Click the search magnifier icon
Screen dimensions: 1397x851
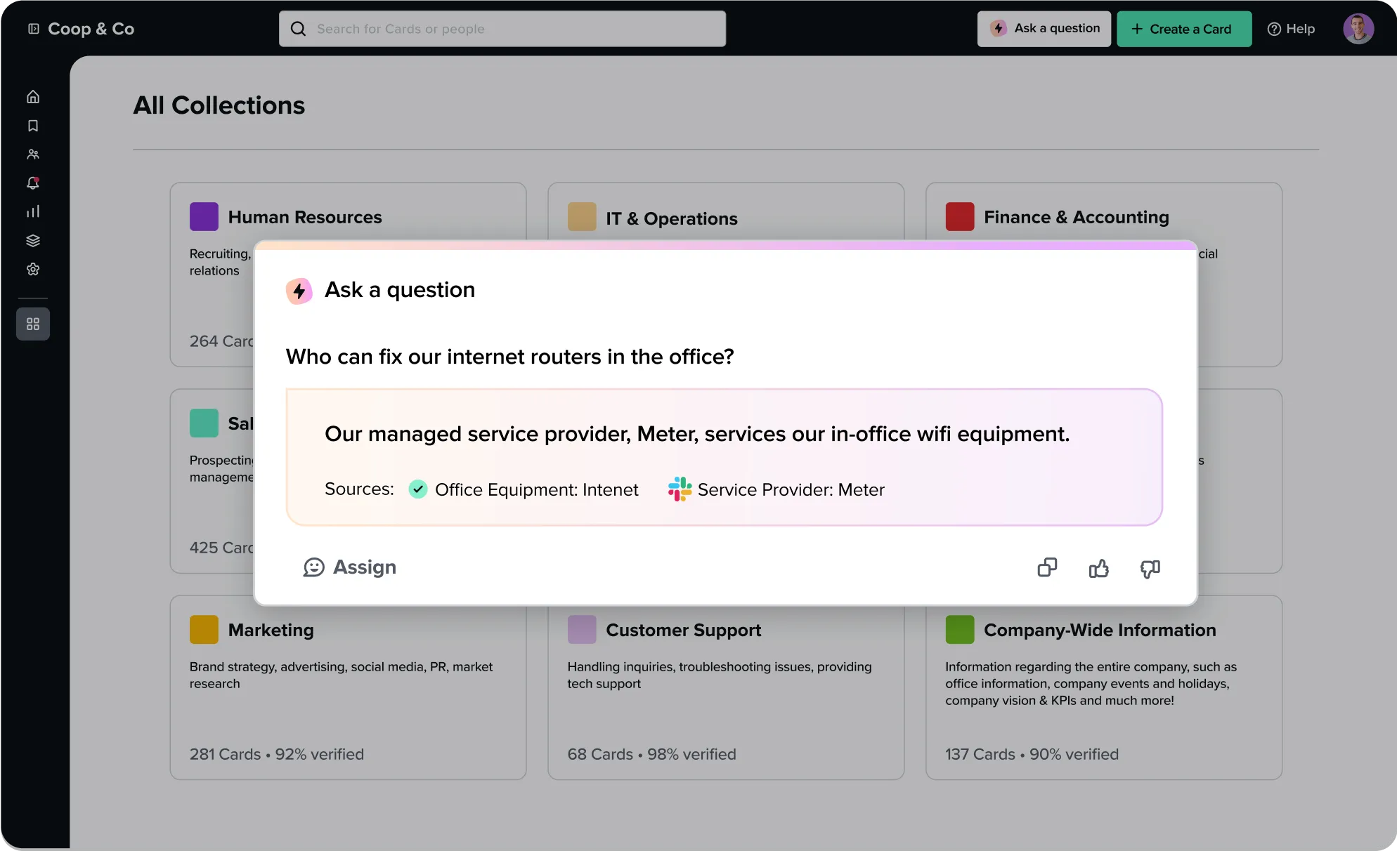pos(298,28)
